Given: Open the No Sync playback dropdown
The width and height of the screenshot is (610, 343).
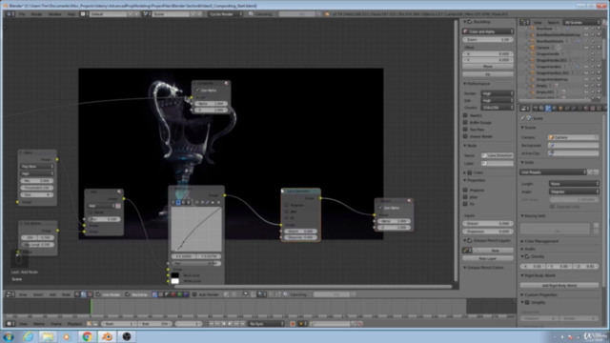Looking at the screenshot, I should click(x=267, y=324).
